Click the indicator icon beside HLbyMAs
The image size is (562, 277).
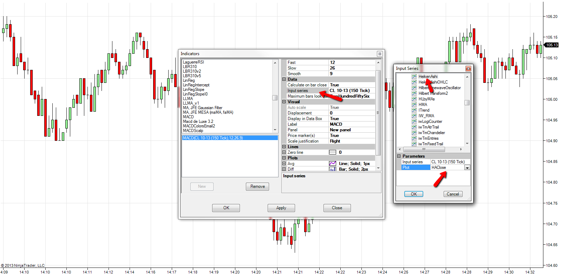tap(414, 99)
